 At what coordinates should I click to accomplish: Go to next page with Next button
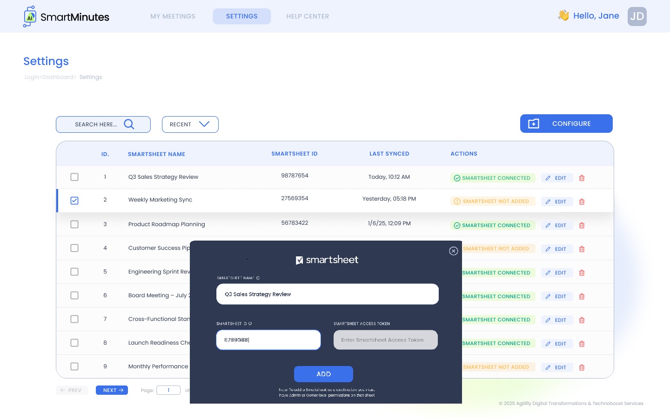[x=112, y=391]
